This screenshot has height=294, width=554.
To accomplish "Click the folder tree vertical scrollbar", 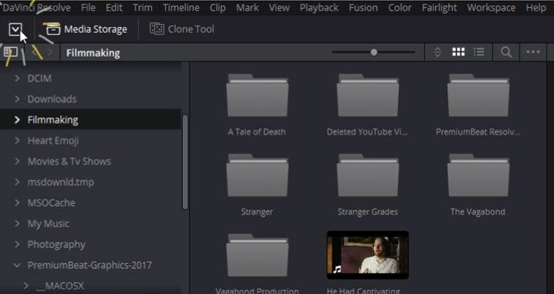I will coord(184,162).
